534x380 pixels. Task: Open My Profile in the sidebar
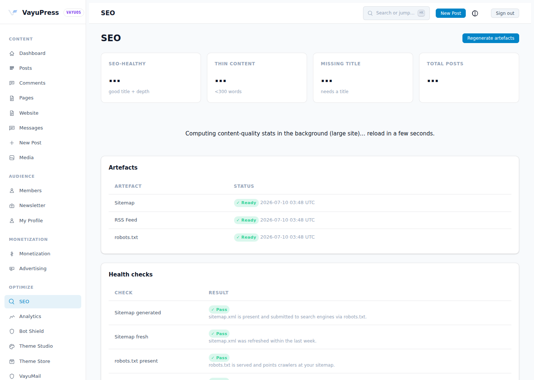click(x=43, y=221)
